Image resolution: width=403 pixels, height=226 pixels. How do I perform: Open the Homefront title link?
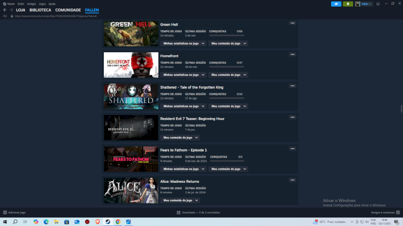(169, 56)
